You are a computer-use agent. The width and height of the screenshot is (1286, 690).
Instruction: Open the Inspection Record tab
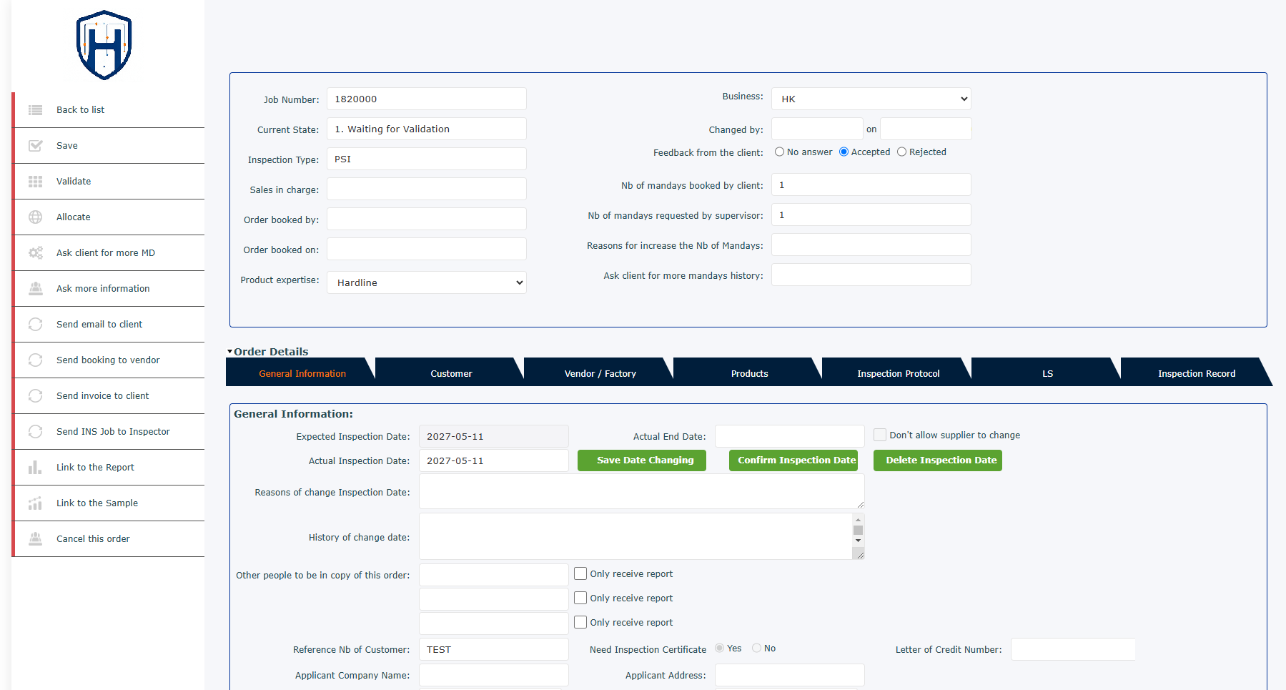1197,373
